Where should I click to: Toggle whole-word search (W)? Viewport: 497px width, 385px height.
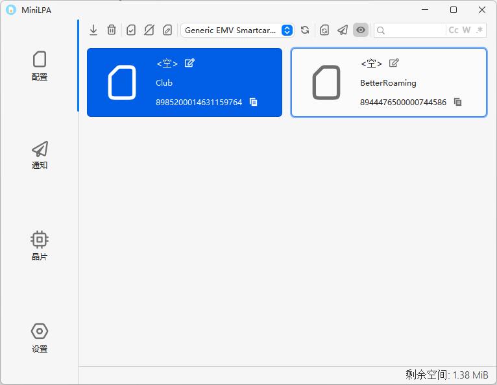pyautogui.click(x=467, y=30)
